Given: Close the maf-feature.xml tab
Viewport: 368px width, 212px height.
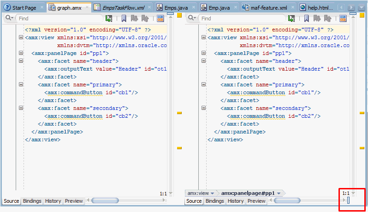Looking at the screenshot, I should click(x=293, y=7).
